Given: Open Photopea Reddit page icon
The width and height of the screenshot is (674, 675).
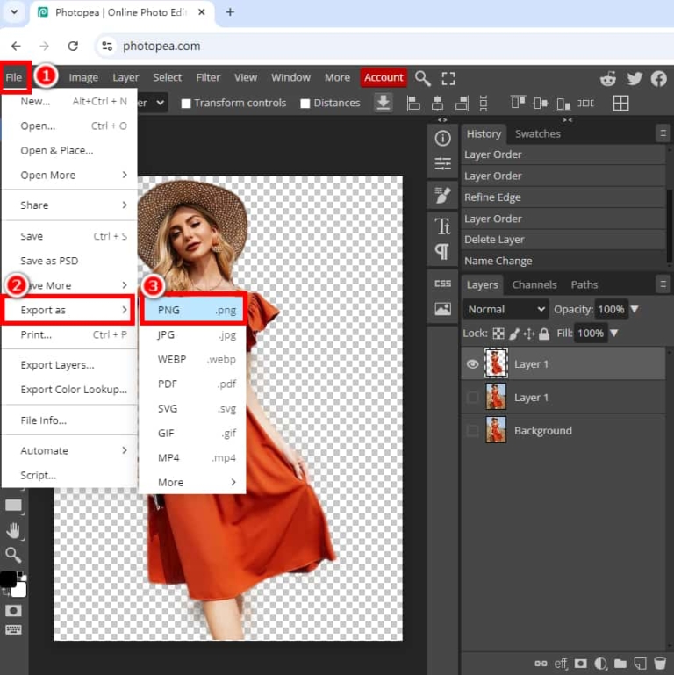Looking at the screenshot, I should coord(607,79).
